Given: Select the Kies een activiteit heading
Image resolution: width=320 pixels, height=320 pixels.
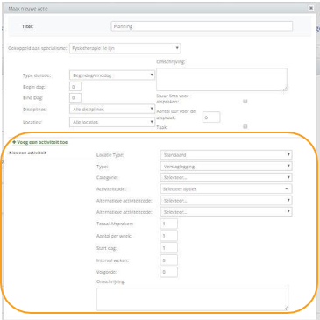Looking at the screenshot, I should 27,153.
